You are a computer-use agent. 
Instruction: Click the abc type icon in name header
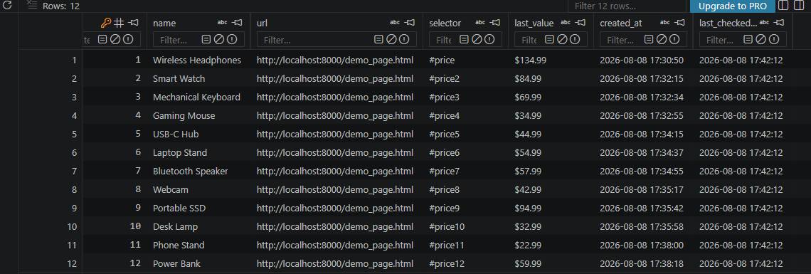coord(223,23)
